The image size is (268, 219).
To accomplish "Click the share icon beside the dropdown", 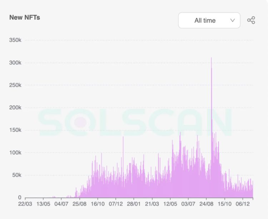I will pos(251,20).
